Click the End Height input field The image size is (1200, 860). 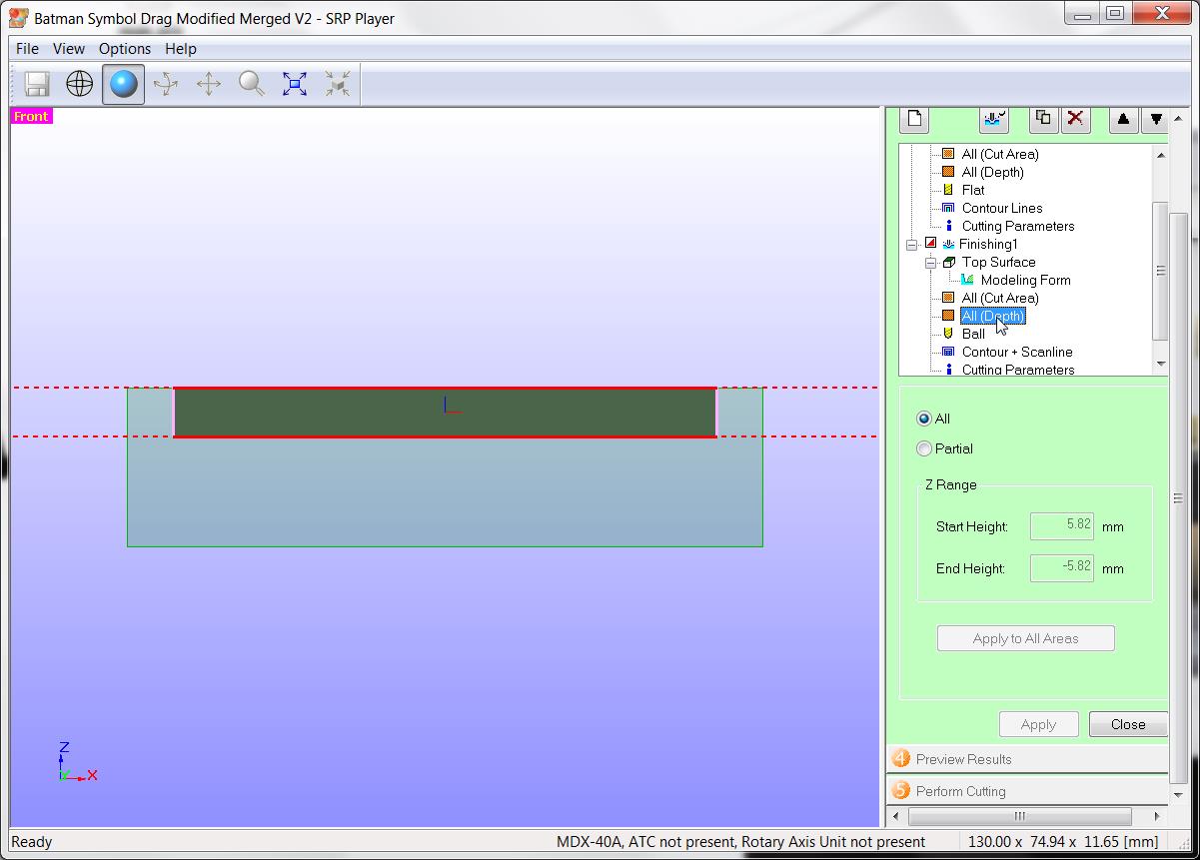point(1062,567)
